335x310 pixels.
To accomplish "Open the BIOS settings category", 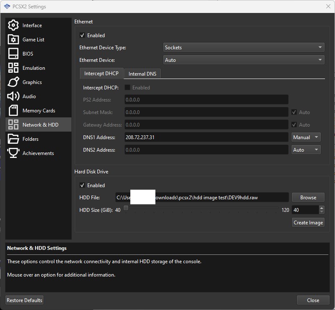I will [28, 53].
